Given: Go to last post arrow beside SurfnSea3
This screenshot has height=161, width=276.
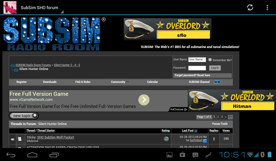Looking at the screenshot, I should (x=205, y=141).
